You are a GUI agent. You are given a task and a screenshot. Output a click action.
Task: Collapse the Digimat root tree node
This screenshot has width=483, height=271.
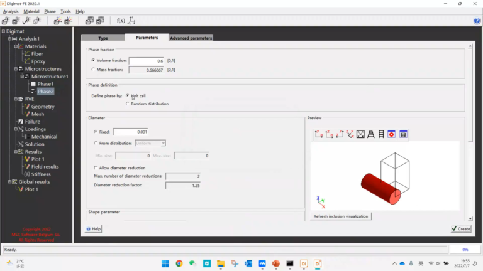coord(3,31)
